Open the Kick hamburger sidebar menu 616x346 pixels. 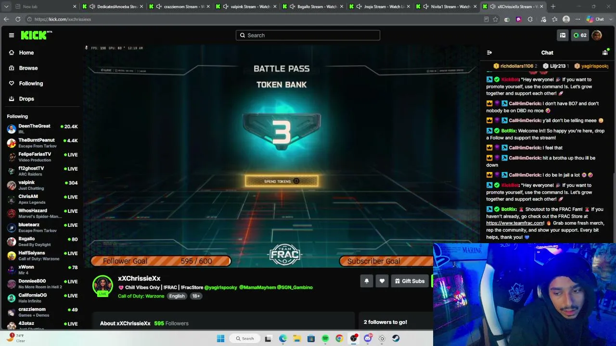click(12, 35)
